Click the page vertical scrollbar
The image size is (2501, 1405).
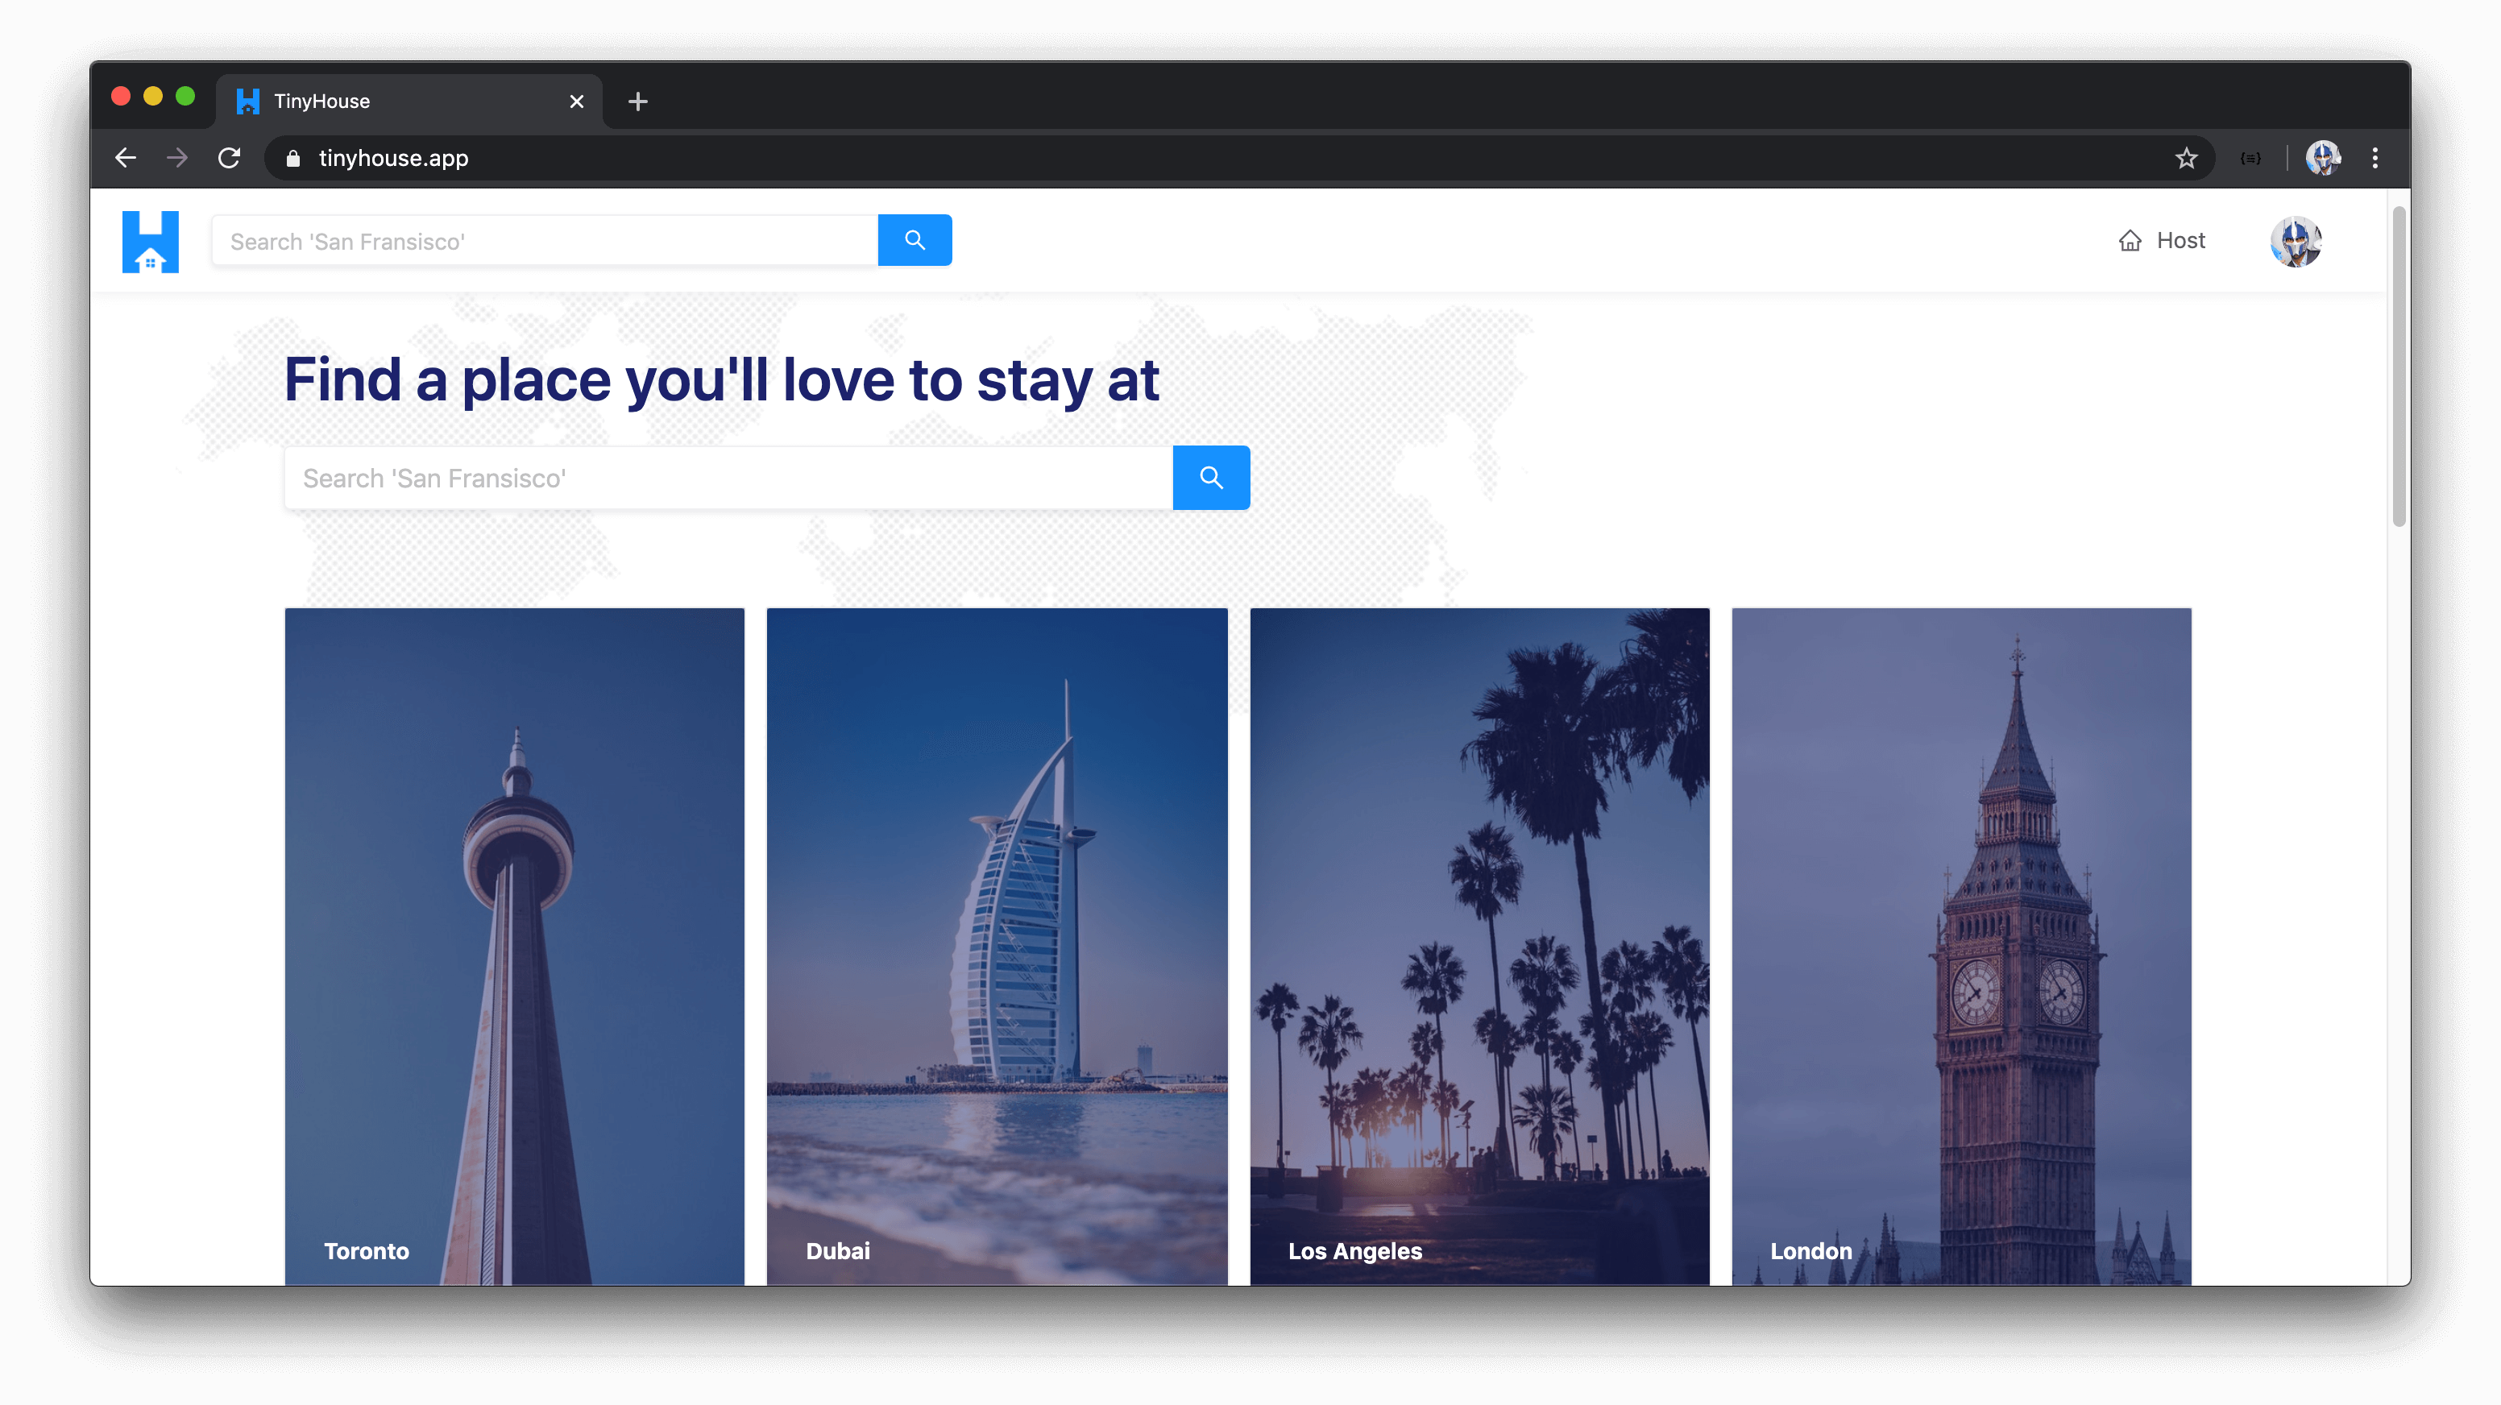(x=2399, y=367)
